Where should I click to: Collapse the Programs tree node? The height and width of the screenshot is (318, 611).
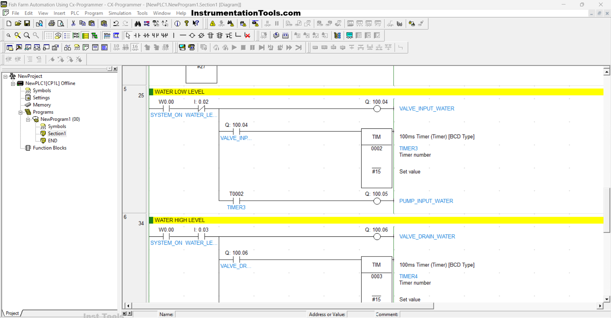click(x=20, y=112)
